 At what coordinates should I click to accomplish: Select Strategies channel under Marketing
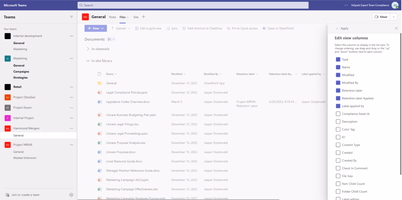coord(20,78)
